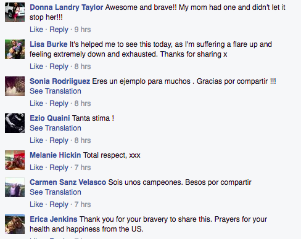Image resolution: width=301 pixels, height=239 pixels.
Task: Open Ezio Quaini's profile picture
Action: [x=15, y=123]
